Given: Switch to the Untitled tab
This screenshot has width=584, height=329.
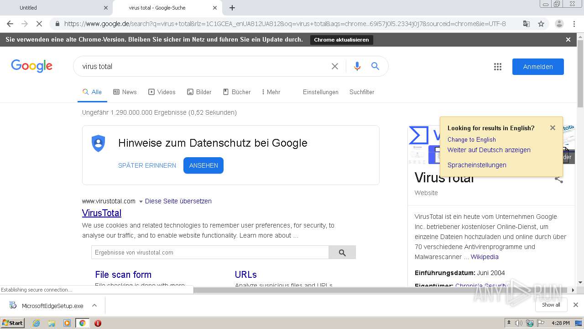Looking at the screenshot, I should click(55, 8).
